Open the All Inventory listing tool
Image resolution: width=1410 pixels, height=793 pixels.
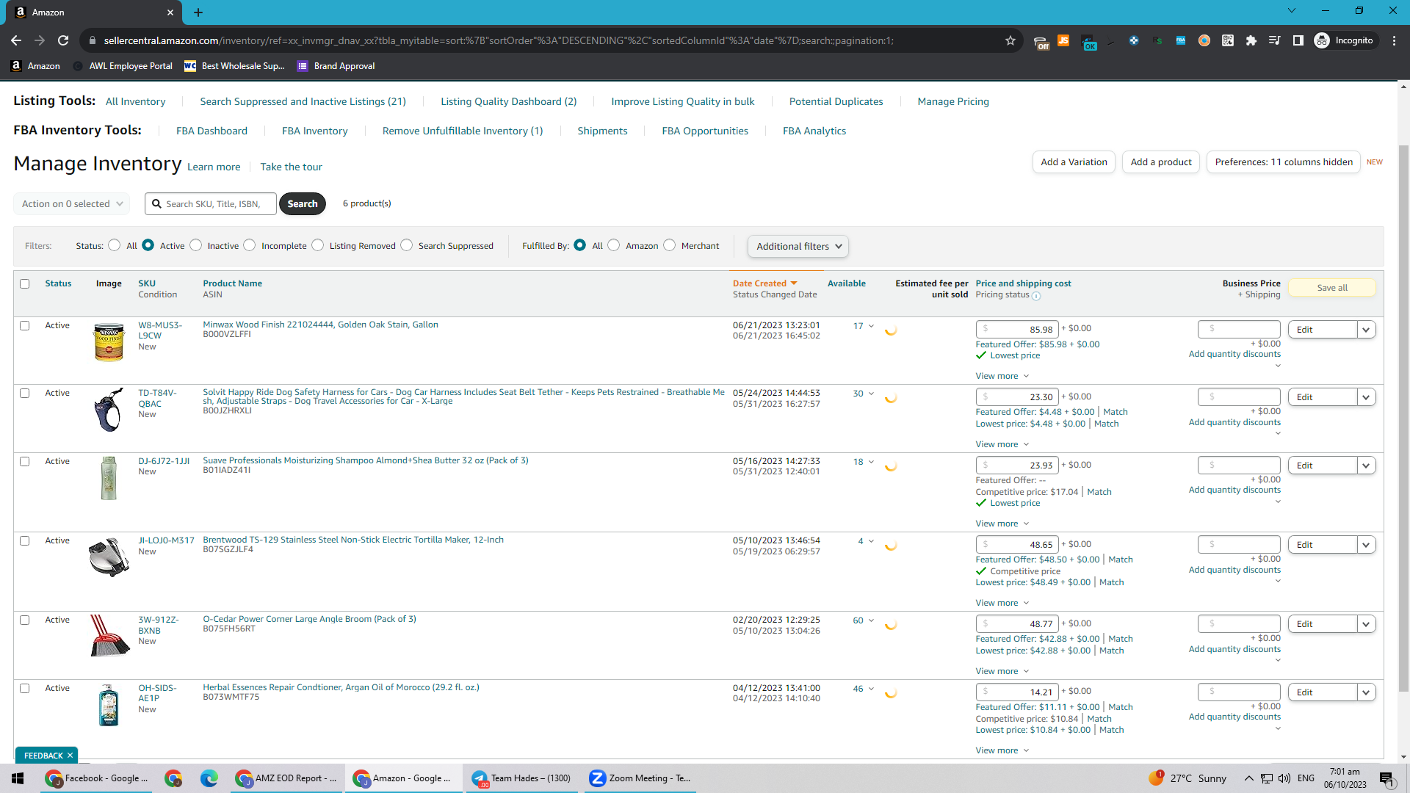click(135, 101)
